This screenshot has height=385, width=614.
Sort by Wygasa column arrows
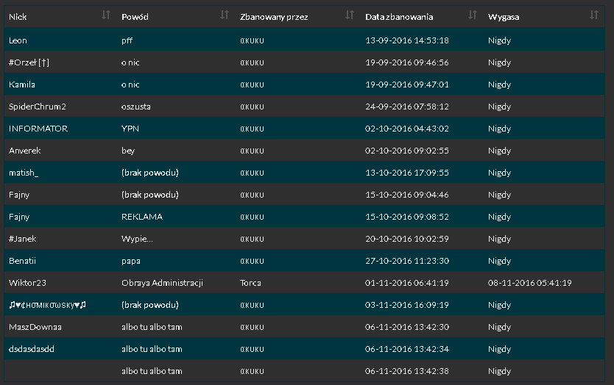coord(594,15)
